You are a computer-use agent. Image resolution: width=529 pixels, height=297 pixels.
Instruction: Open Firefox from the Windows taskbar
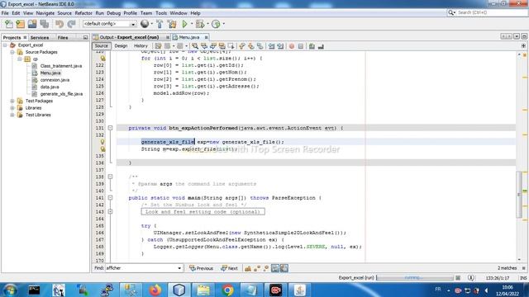click(x=155, y=290)
